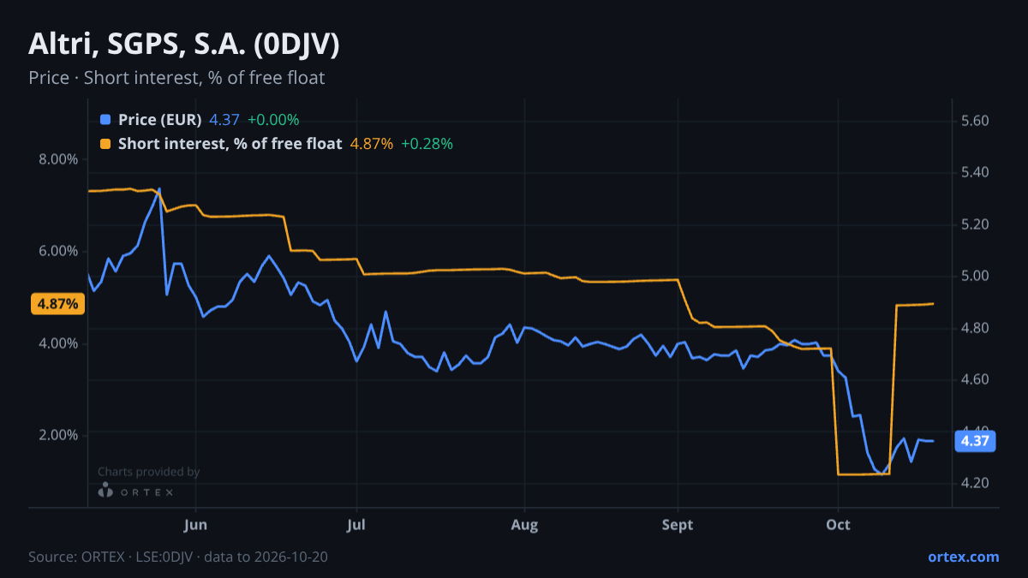Click the orange 4.87% axis badge
The width and height of the screenshot is (1028, 578).
point(57,304)
